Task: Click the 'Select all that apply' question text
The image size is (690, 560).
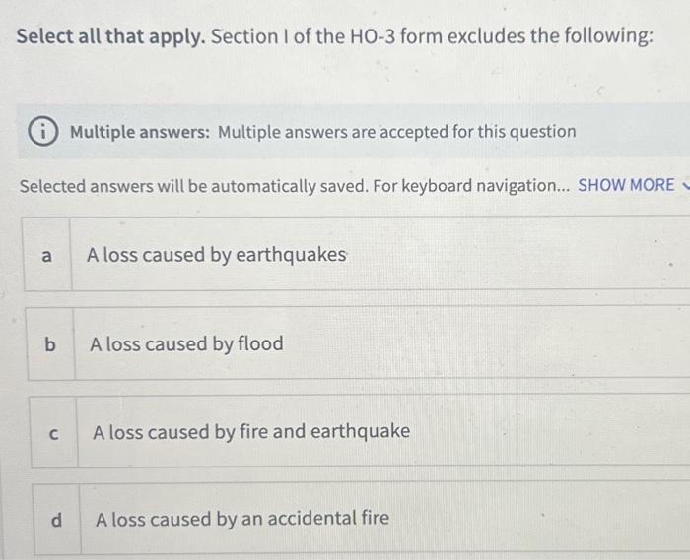Action: click(334, 36)
